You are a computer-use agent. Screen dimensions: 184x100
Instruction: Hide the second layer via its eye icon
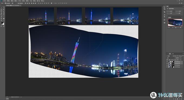coord(167,63)
